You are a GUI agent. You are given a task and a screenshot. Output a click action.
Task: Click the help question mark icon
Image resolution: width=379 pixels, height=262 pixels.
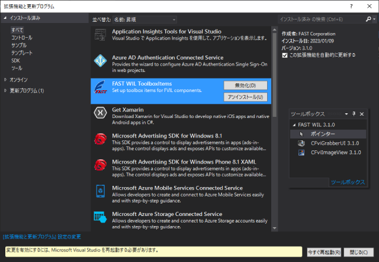351,6
